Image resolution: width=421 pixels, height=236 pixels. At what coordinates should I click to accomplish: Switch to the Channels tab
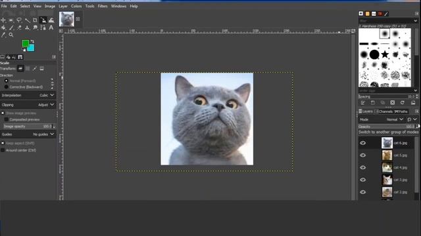[384, 111]
